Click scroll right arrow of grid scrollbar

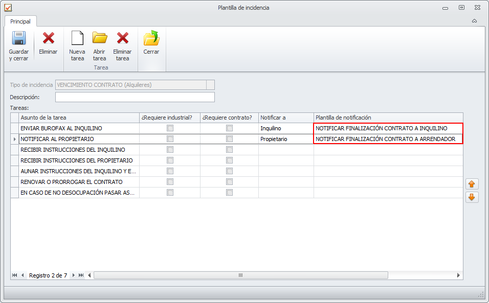pyautogui.click(x=458, y=275)
